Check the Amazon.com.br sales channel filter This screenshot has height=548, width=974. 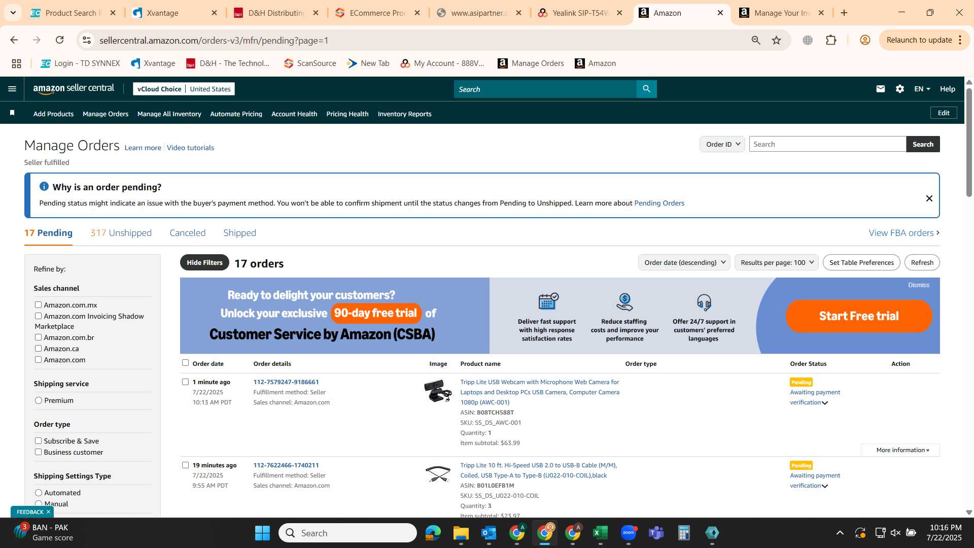coord(38,337)
